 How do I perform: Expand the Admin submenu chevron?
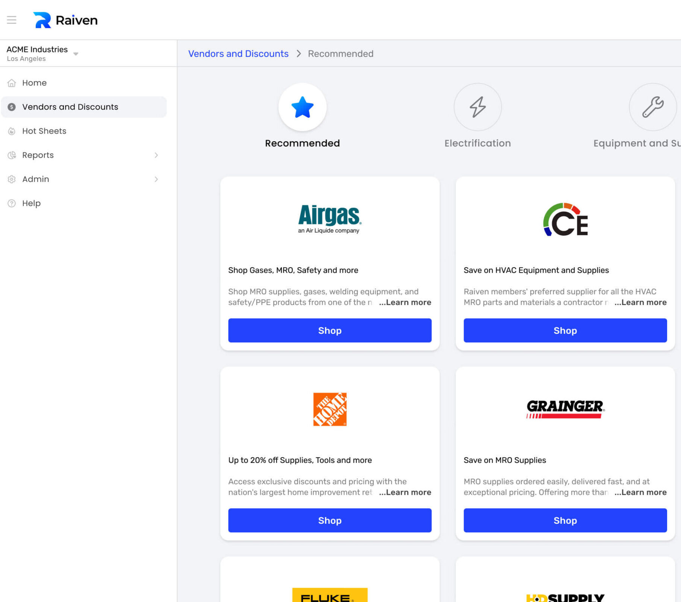[156, 179]
